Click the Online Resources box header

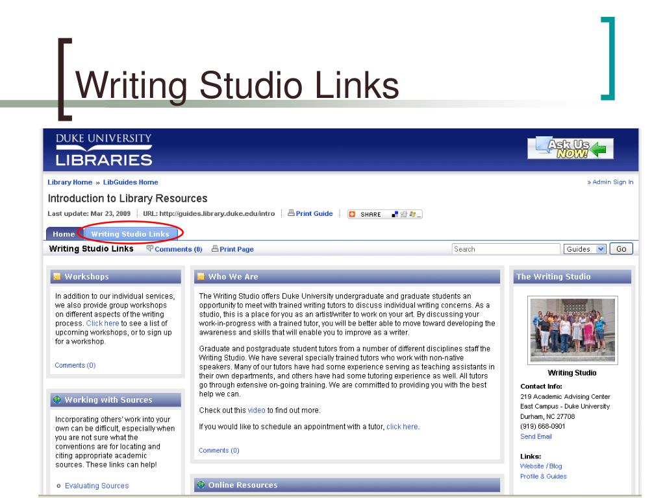[347, 485]
